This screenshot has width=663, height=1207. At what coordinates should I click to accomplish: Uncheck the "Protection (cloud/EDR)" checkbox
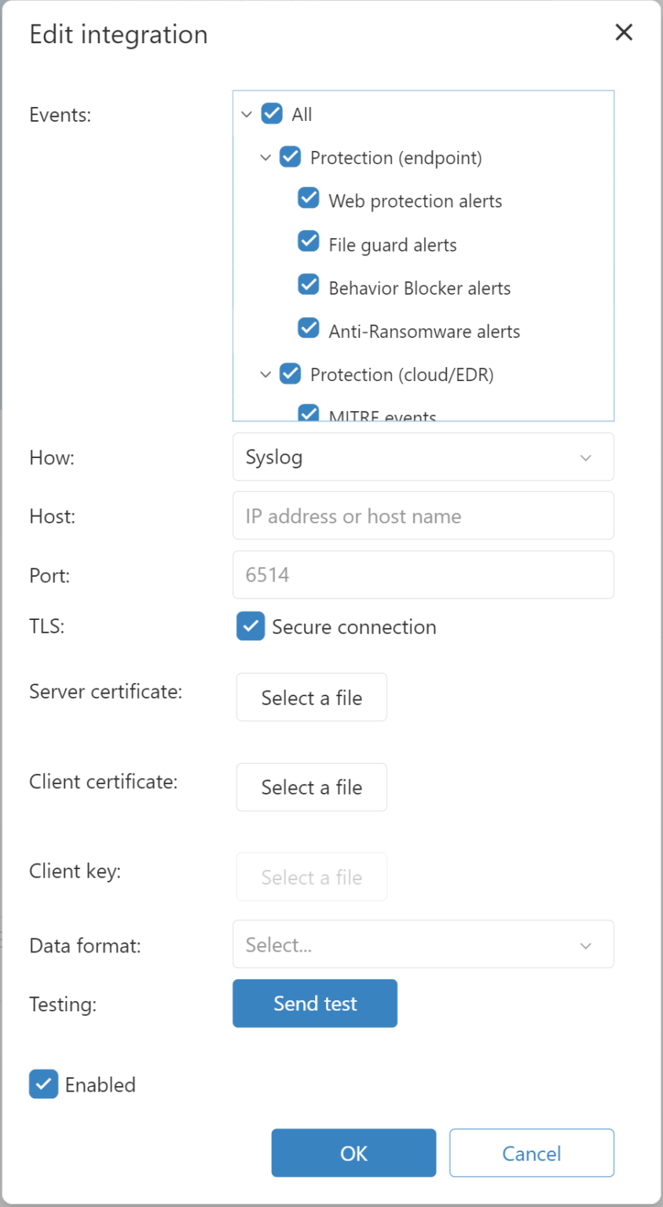(290, 373)
